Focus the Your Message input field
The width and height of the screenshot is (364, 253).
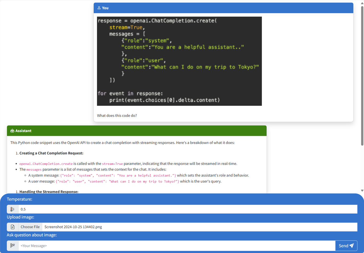(177, 246)
